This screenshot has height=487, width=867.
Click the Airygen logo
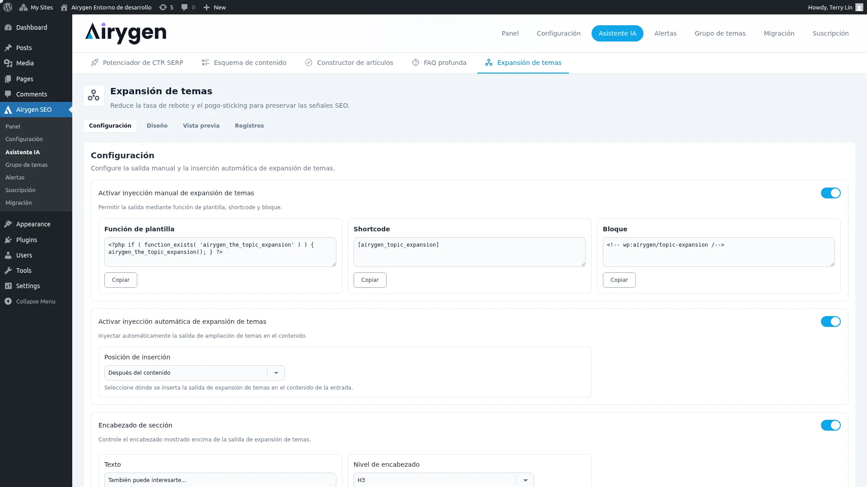pyautogui.click(x=126, y=33)
